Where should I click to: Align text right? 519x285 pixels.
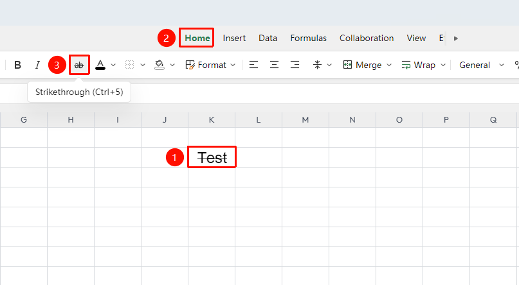tap(295, 65)
